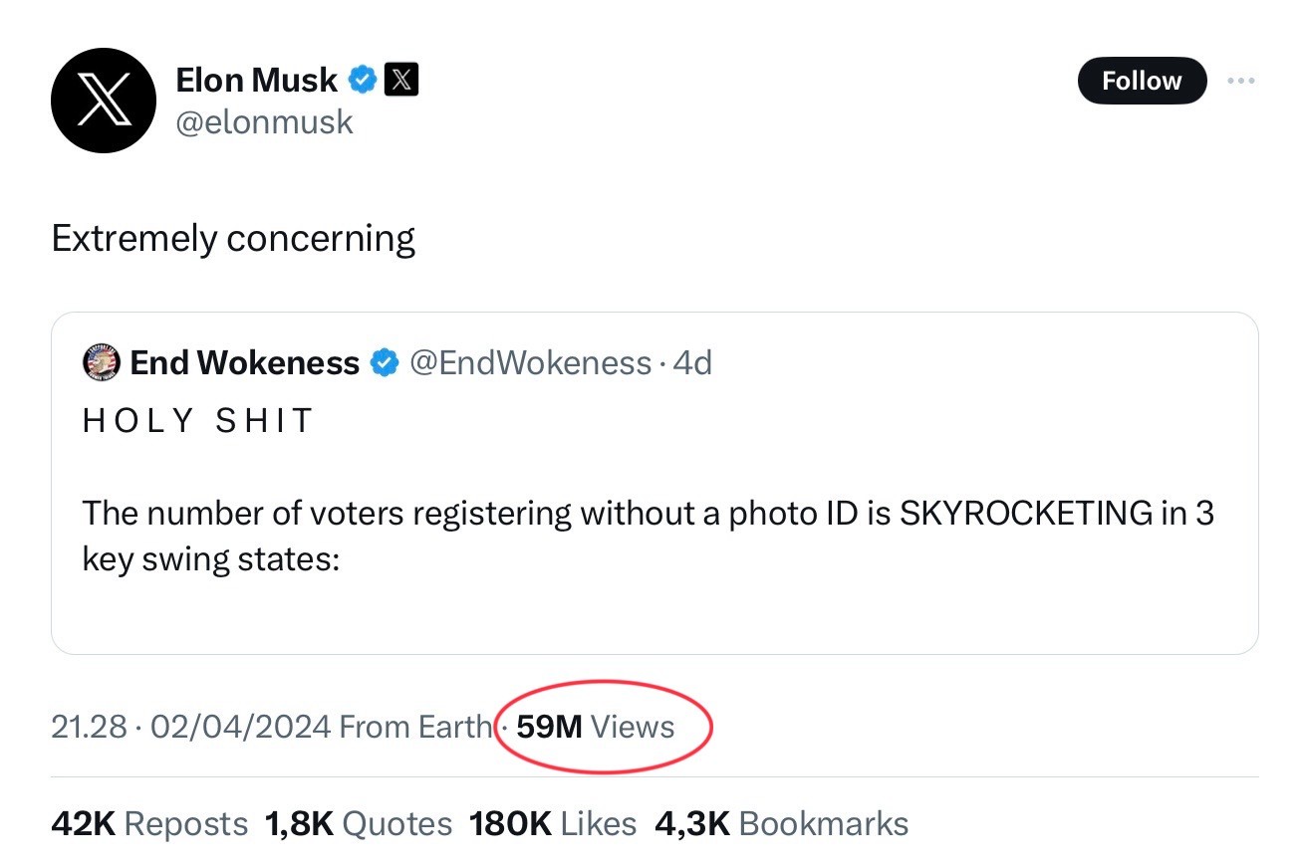Open the End Wokeness profile avatar

coord(101,363)
